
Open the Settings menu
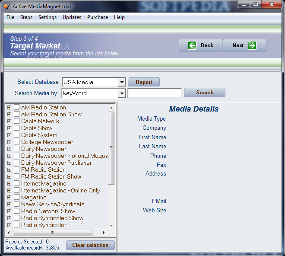tap(47, 17)
